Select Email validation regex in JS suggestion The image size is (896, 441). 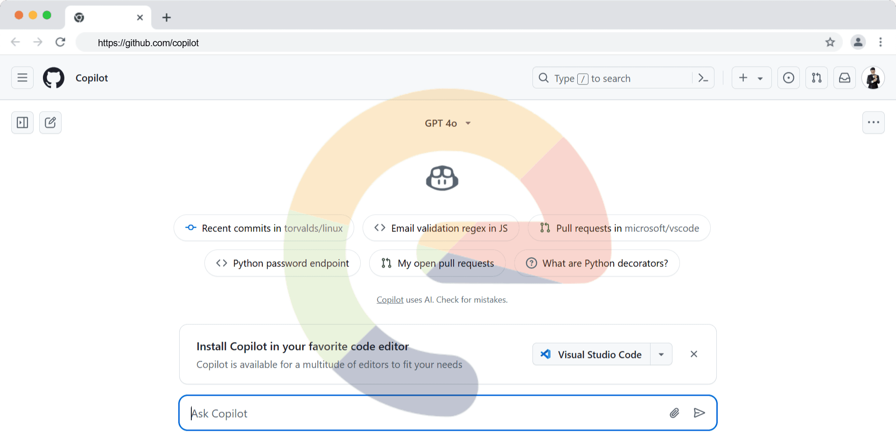(441, 228)
